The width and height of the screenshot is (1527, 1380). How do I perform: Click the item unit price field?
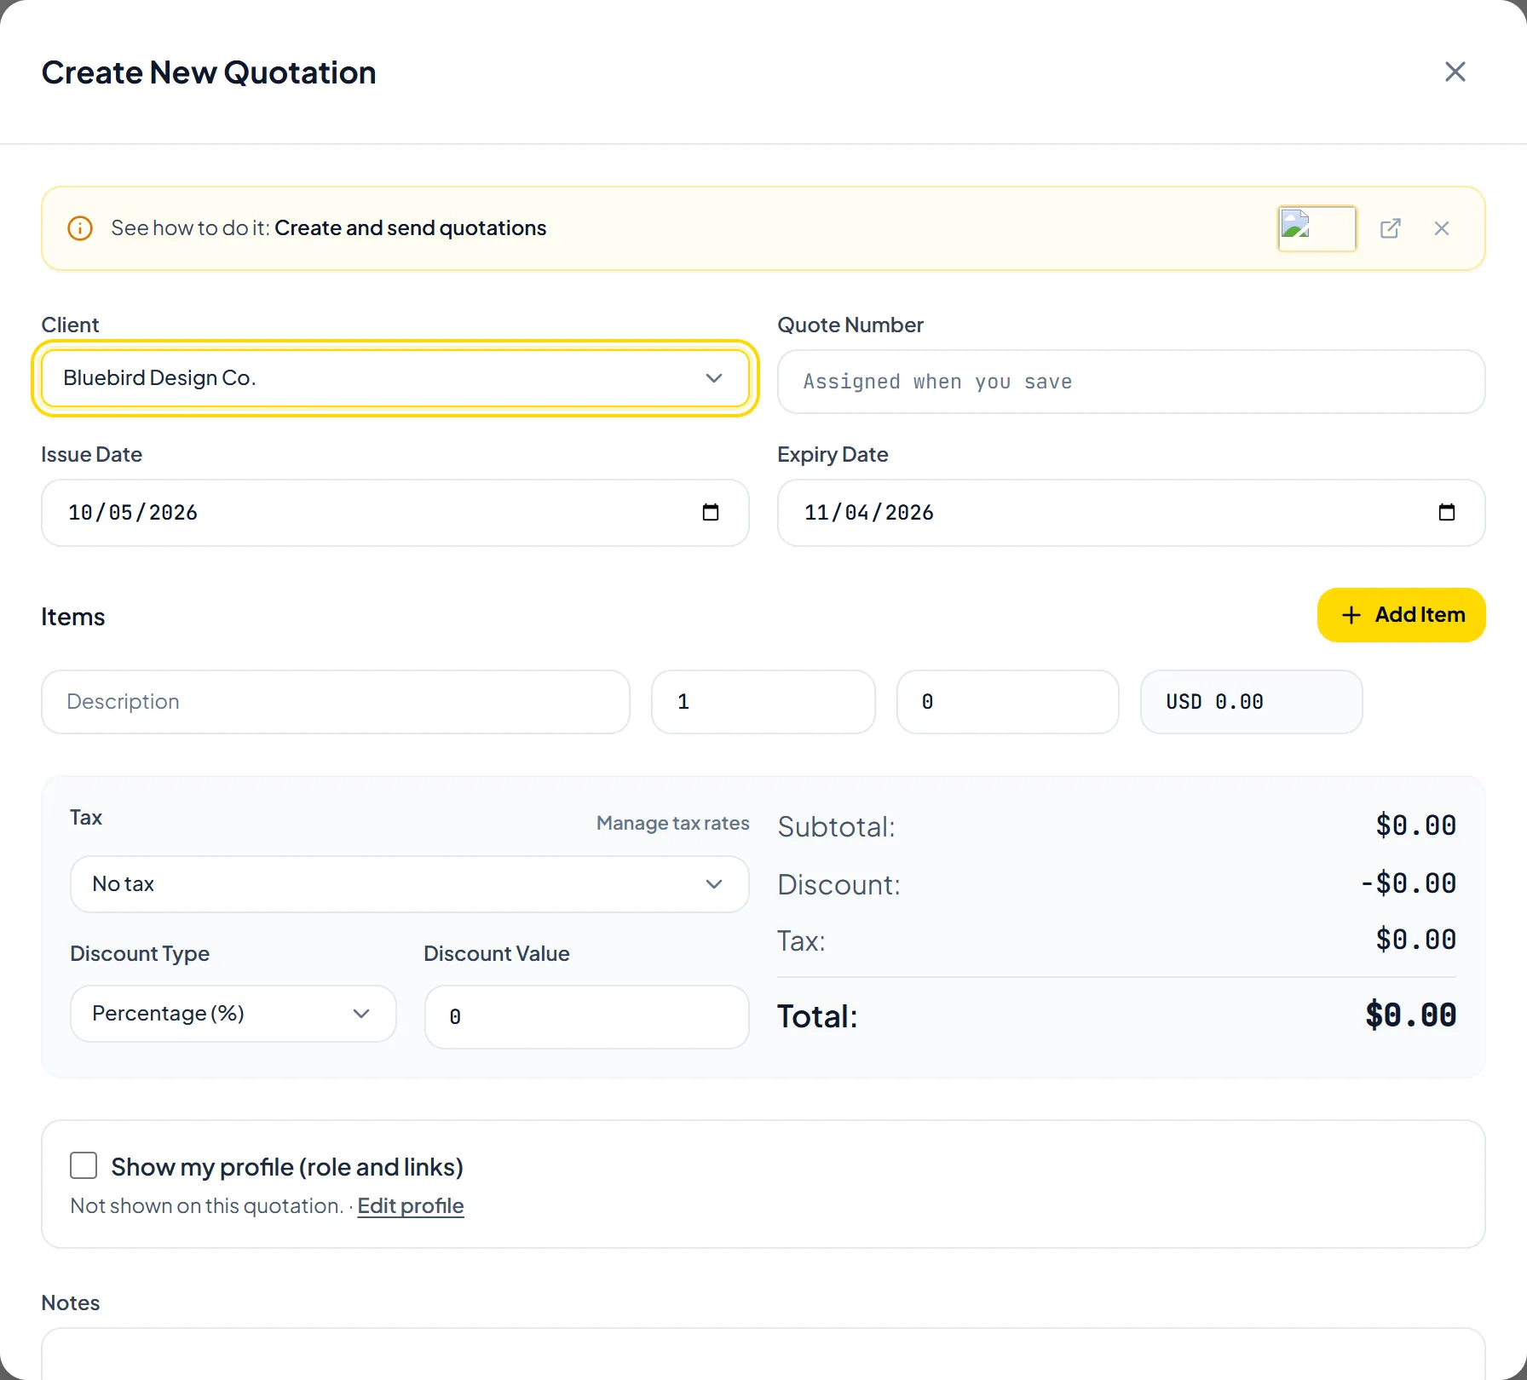click(1008, 702)
